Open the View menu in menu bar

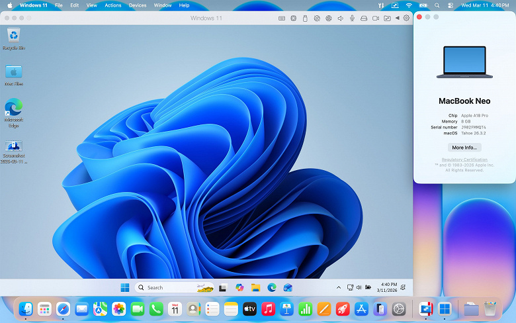coord(91,5)
